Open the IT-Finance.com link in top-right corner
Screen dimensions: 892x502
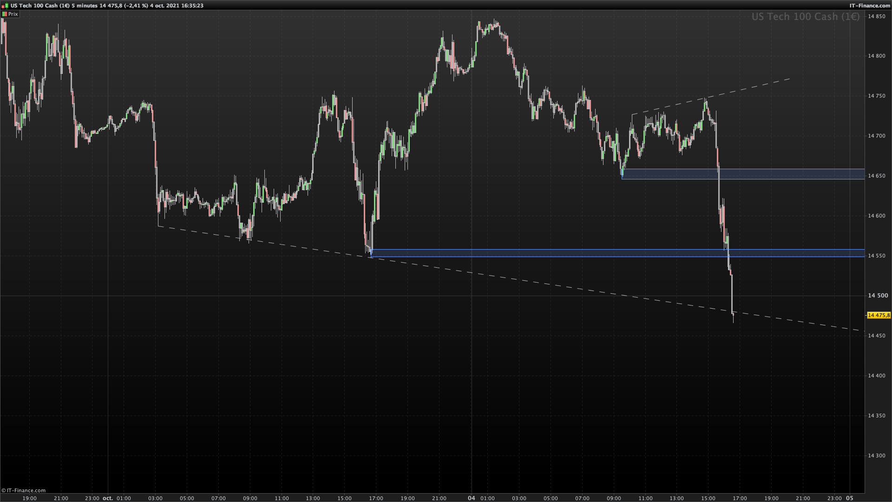pos(869,6)
